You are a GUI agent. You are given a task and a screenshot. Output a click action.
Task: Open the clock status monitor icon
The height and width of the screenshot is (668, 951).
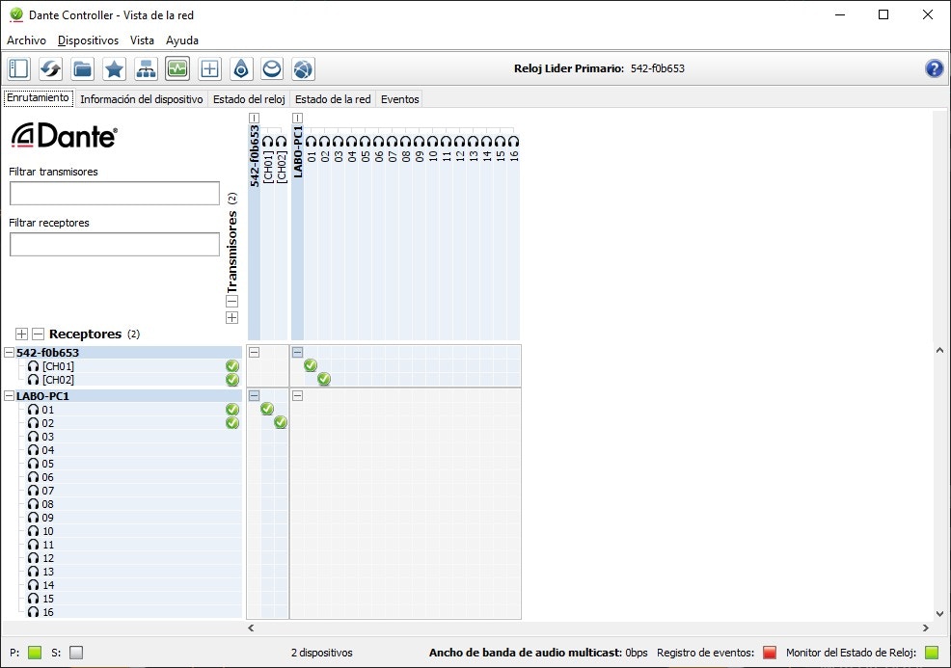point(177,69)
